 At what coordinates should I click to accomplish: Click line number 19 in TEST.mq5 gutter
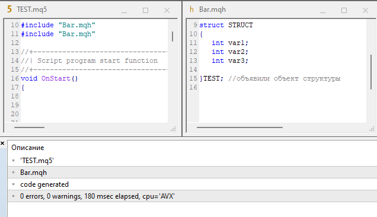click(x=15, y=105)
